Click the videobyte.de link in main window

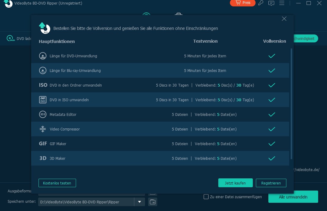307,170
